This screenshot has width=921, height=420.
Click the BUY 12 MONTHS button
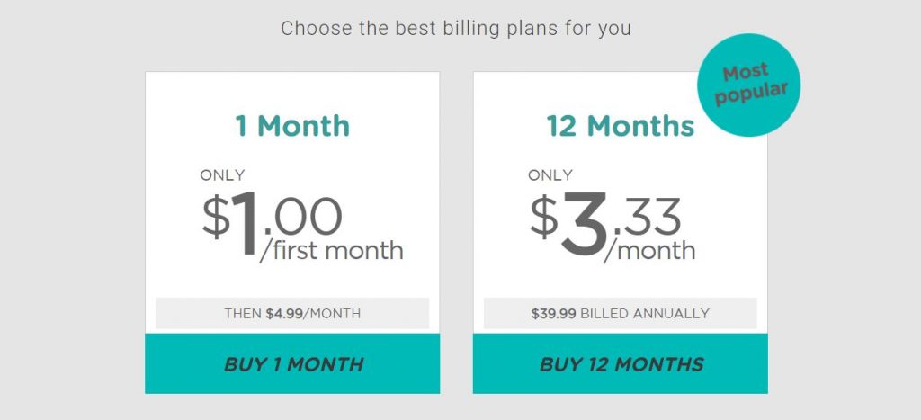tap(621, 363)
